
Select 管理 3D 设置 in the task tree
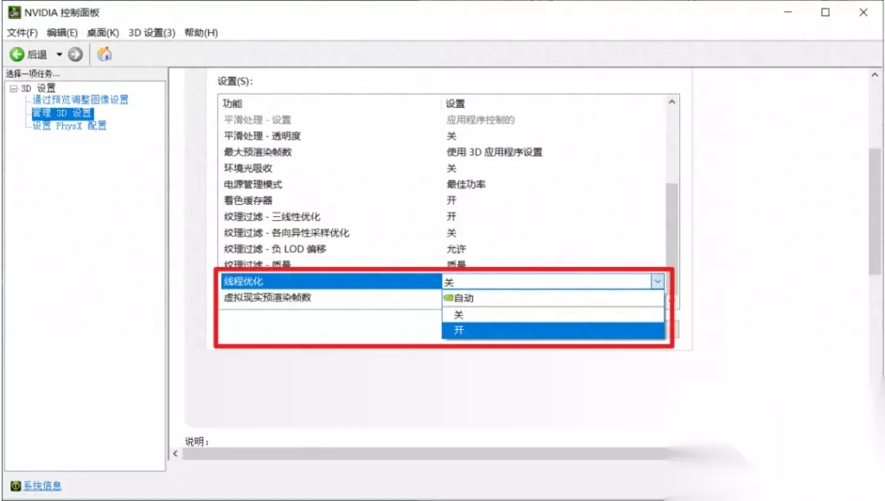[x=62, y=113]
